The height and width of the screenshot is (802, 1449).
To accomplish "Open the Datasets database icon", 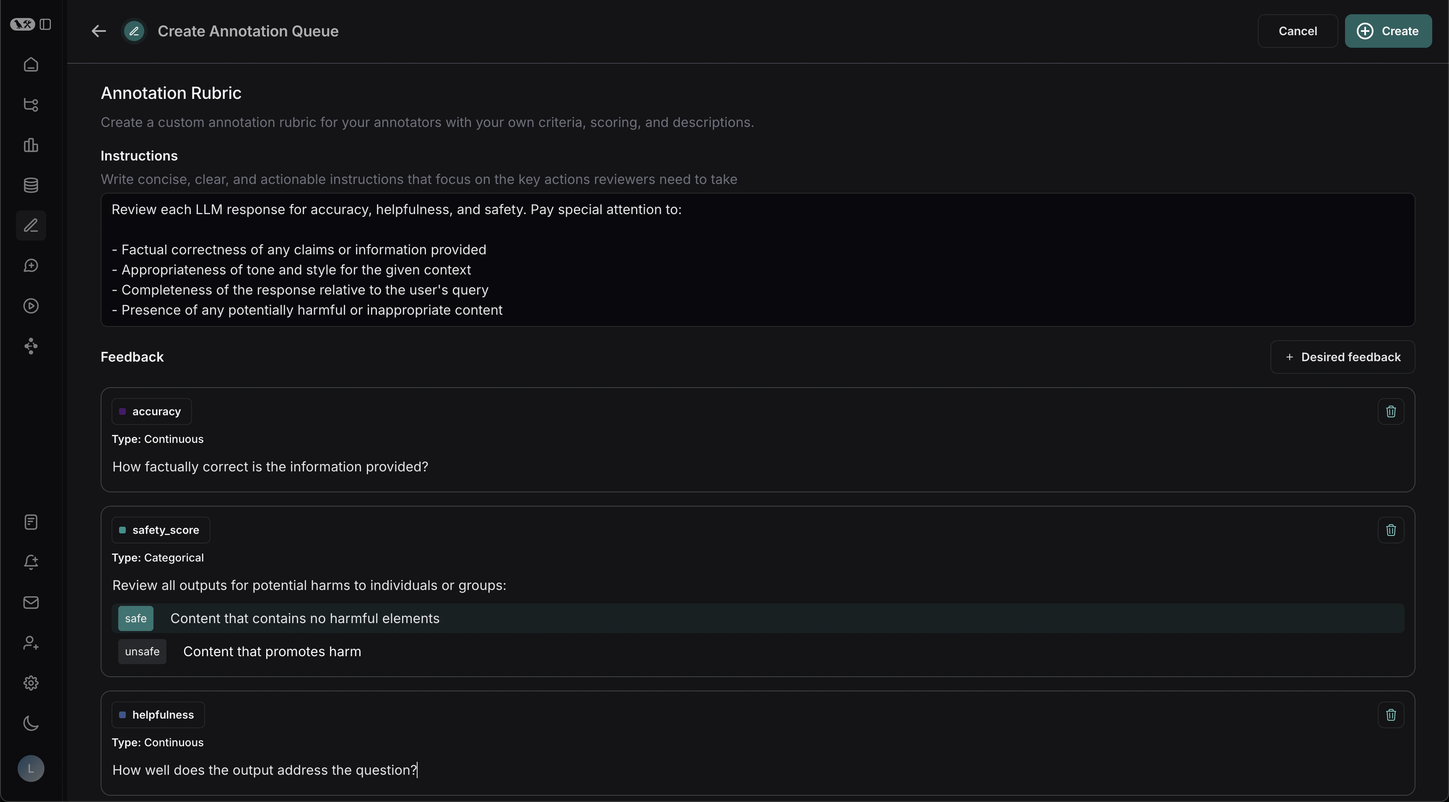I will click(x=31, y=184).
